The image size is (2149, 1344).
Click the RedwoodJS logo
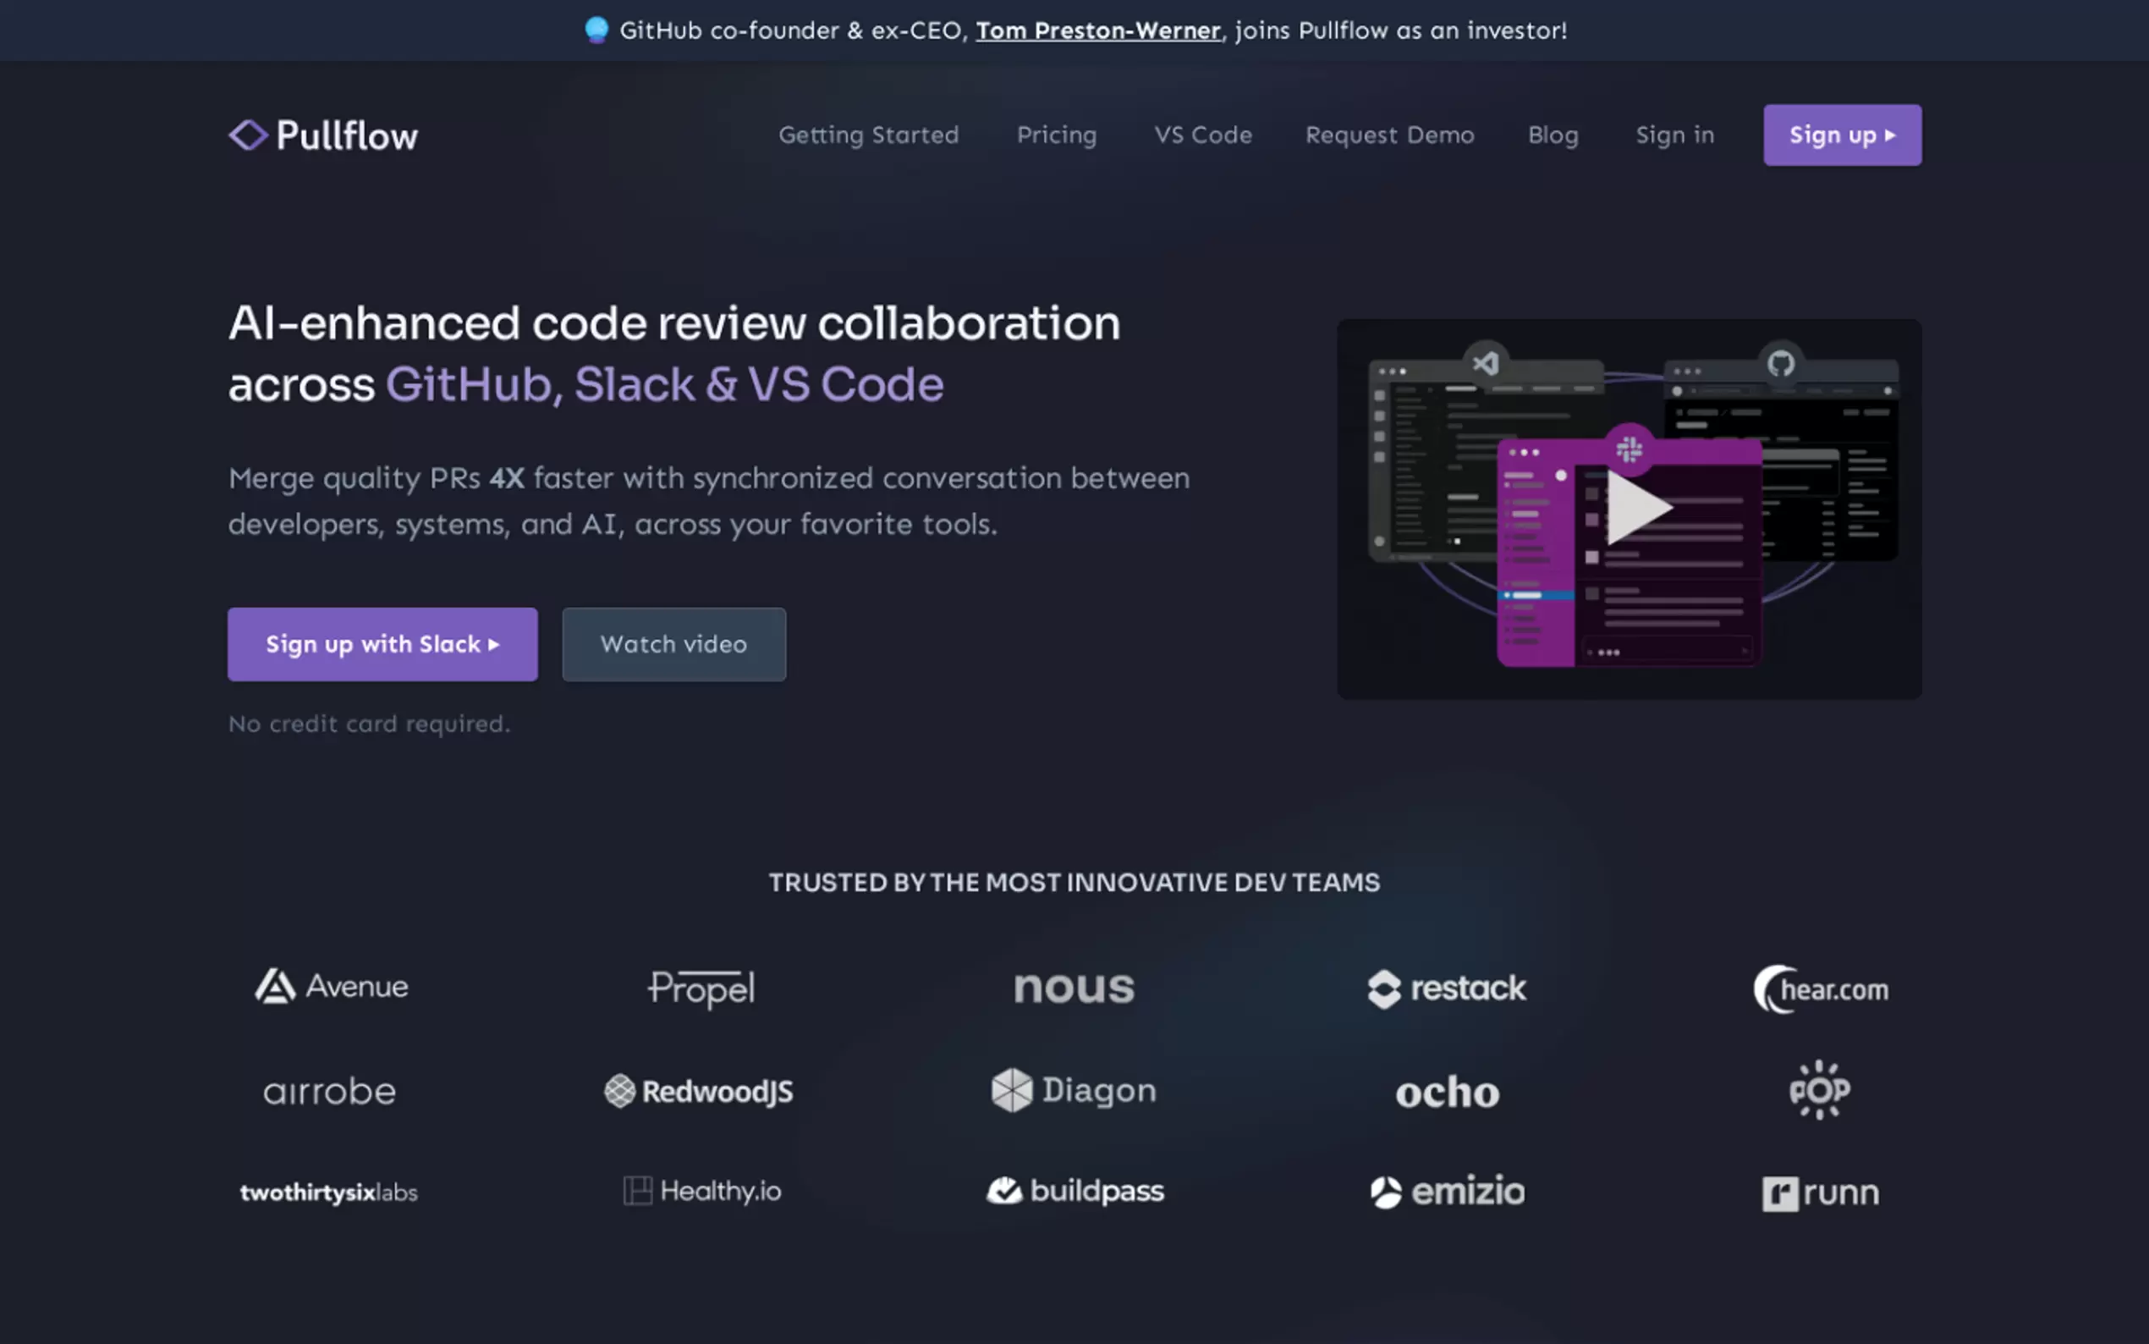point(699,1091)
